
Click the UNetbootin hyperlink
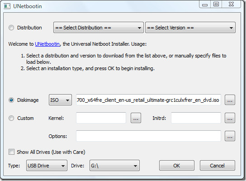[47, 44]
